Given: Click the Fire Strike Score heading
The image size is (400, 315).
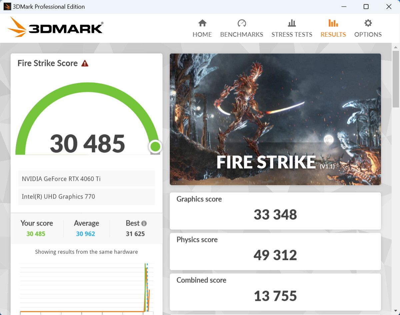Looking at the screenshot, I should pyautogui.click(x=48, y=63).
